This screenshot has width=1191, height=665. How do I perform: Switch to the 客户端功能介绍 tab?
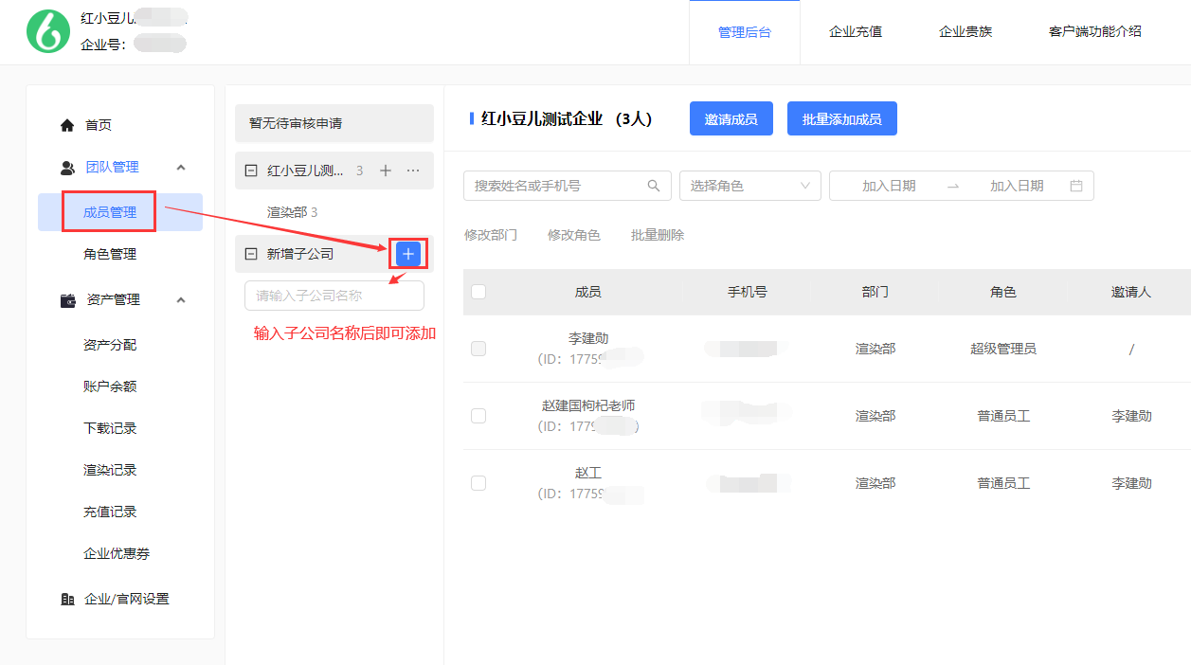1095,32
